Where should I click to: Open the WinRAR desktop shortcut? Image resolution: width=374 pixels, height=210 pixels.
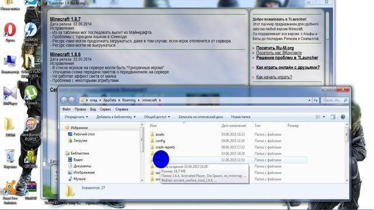[31, 187]
